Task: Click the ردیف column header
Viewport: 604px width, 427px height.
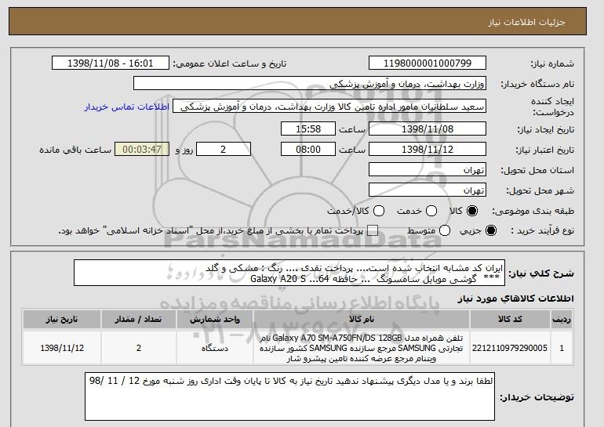Action: 562,320
